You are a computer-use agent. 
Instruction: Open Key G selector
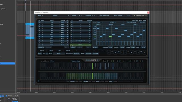click(x=47, y=54)
